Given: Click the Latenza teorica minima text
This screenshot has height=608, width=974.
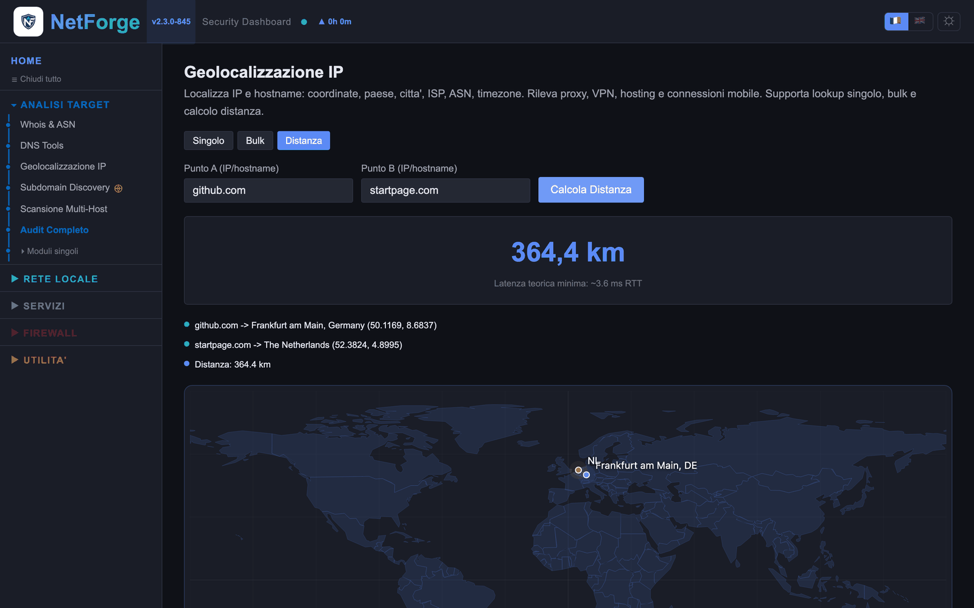Looking at the screenshot, I should coord(568,283).
